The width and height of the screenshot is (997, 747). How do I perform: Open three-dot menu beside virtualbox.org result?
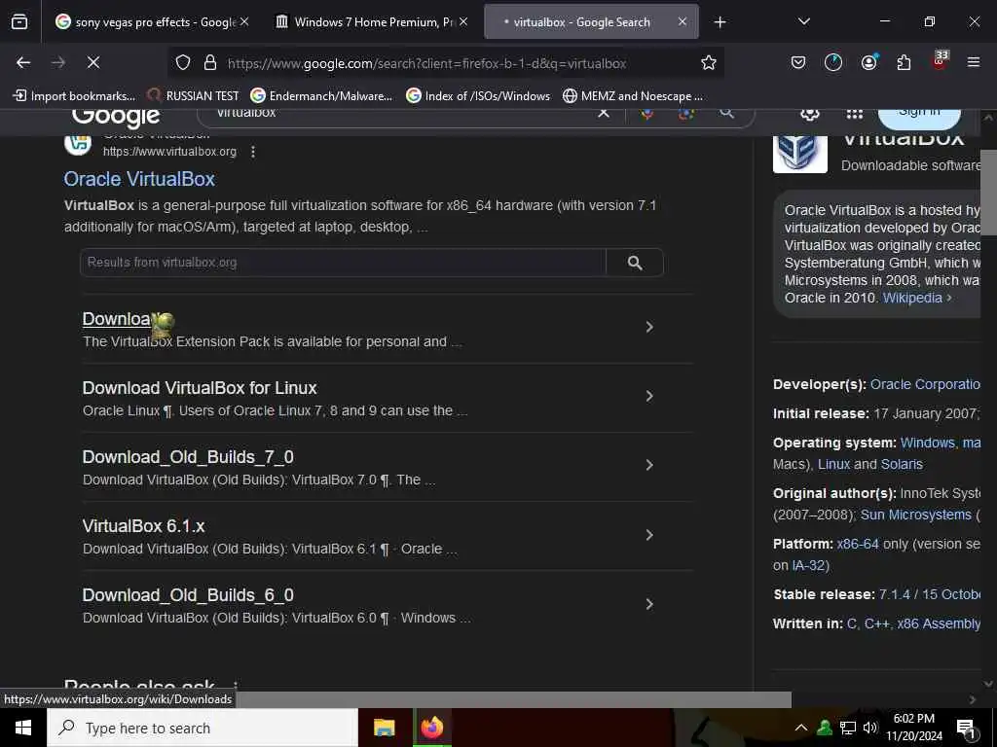tap(253, 152)
